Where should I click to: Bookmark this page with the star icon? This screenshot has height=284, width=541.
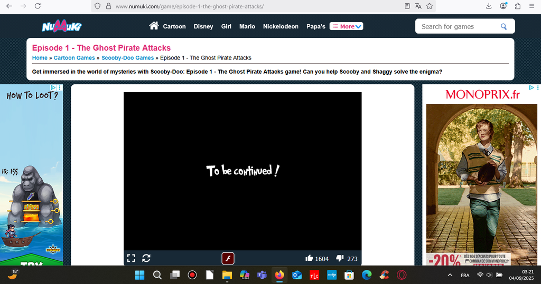(x=430, y=6)
